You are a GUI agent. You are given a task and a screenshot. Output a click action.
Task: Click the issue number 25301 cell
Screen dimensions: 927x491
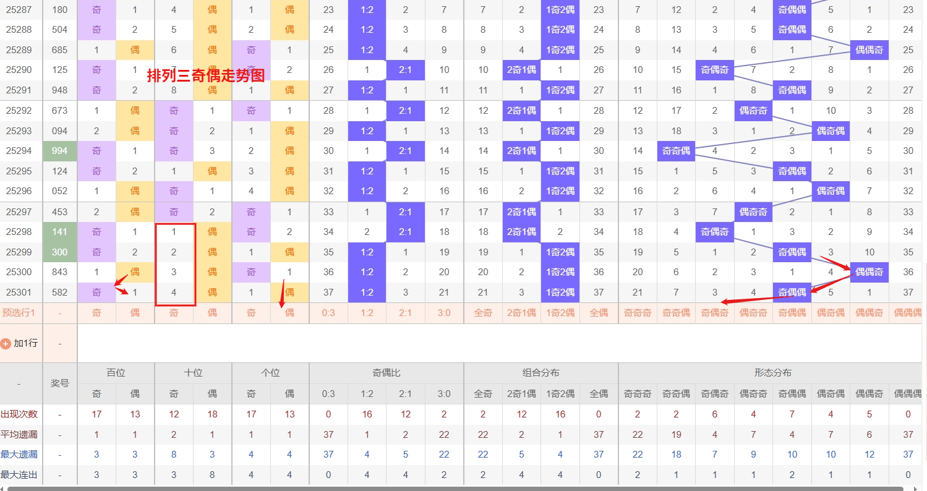coord(19,292)
